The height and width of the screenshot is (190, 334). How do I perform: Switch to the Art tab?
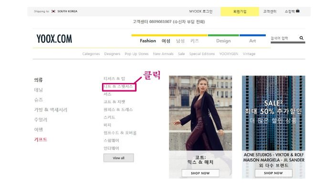[x=252, y=41]
